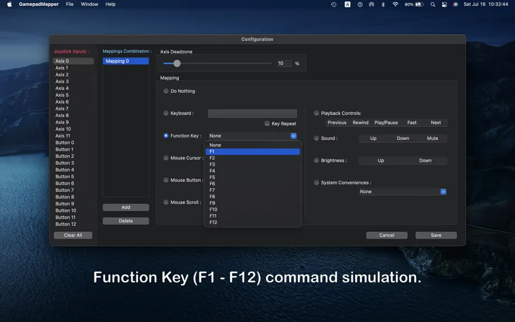Choose None in function key list
This screenshot has width=515, height=322.
(252, 145)
